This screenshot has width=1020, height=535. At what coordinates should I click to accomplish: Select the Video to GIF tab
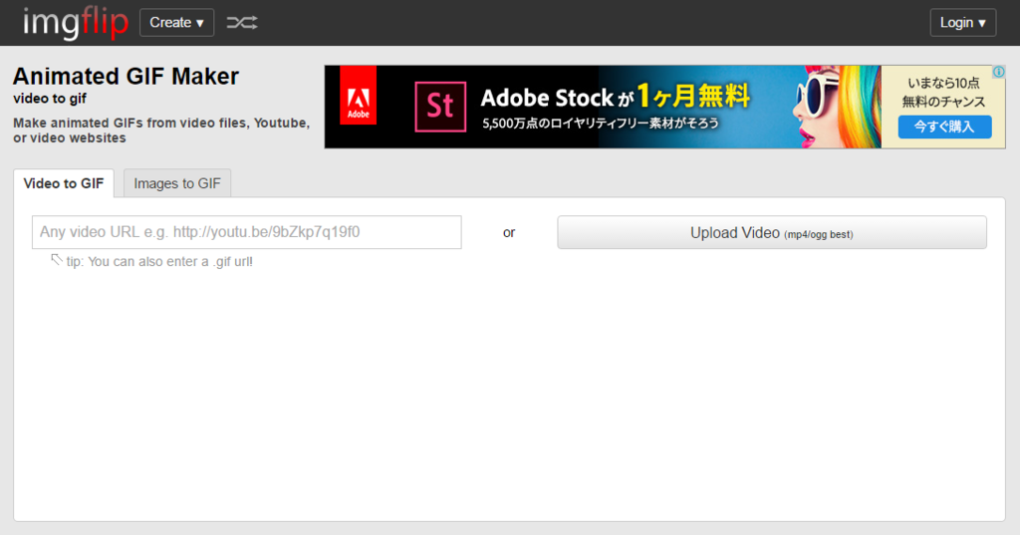(x=64, y=183)
